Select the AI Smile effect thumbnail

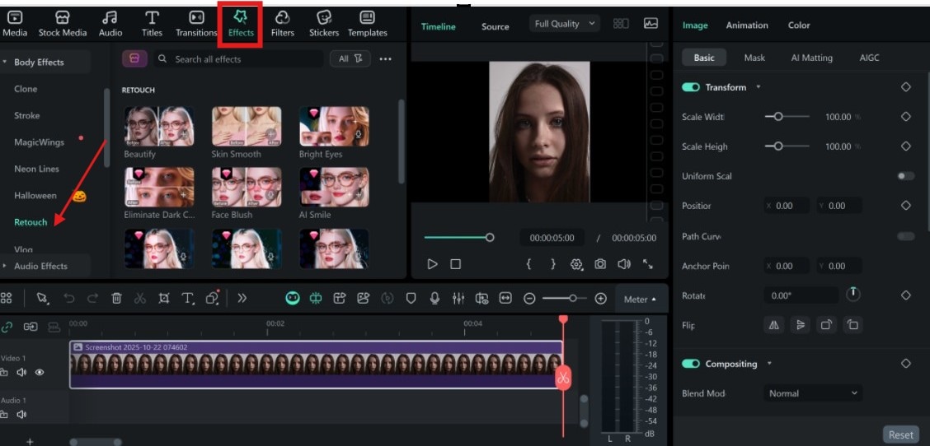[335, 187]
